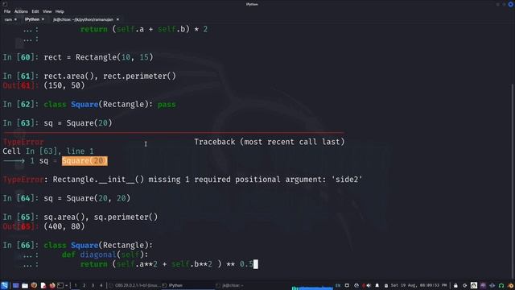Click the lock screen icon
The width and height of the screenshot is (515, 290).
point(455,285)
